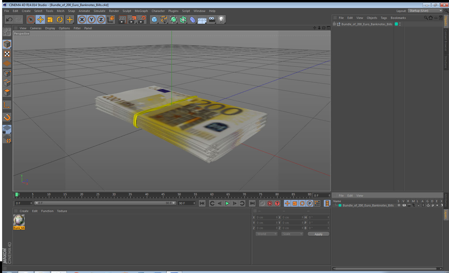Open the Array modeling objects icon
The image size is (449, 273).
[x=183, y=19]
